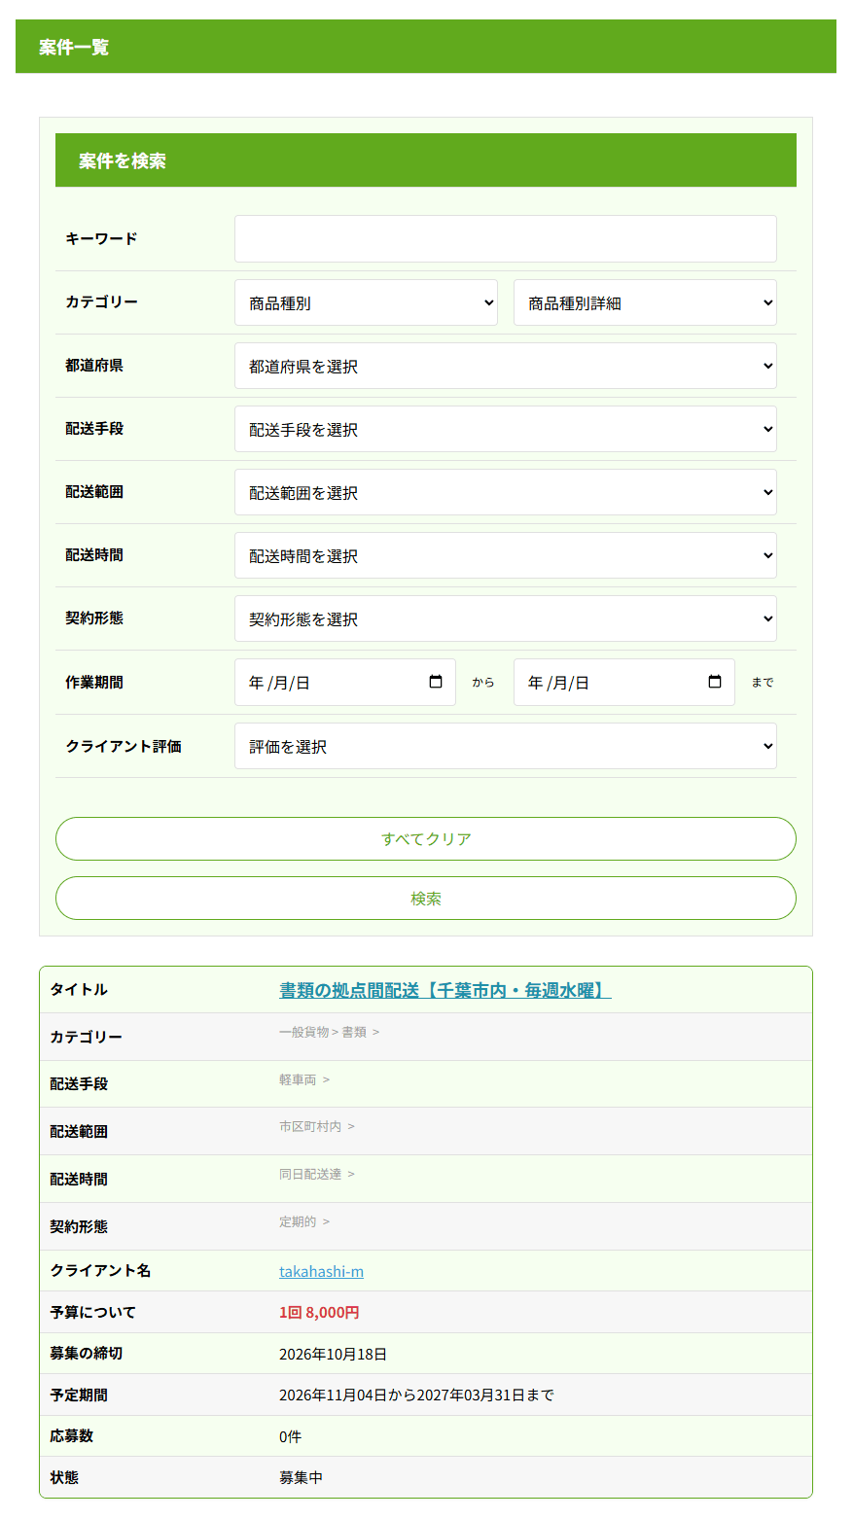853x1519 pixels.
Task: Open the 配送手段を選択 dropdown
Action: tap(505, 429)
